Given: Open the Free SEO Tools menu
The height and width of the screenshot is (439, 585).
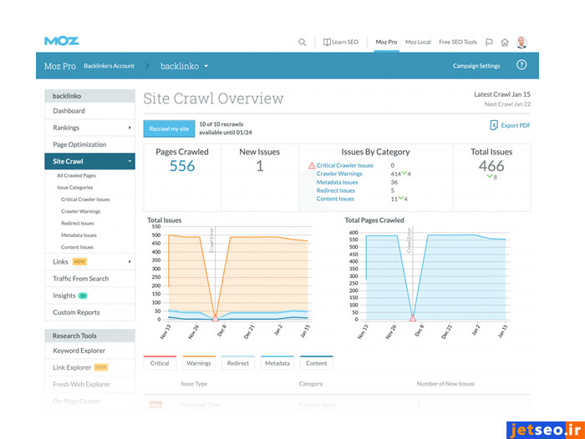Looking at the screenshot, I should coord(457,42).
